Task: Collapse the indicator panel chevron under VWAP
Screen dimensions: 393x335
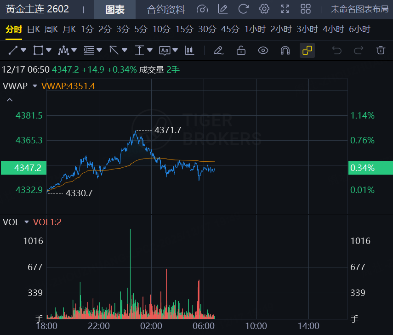Action: click(10, 100)
